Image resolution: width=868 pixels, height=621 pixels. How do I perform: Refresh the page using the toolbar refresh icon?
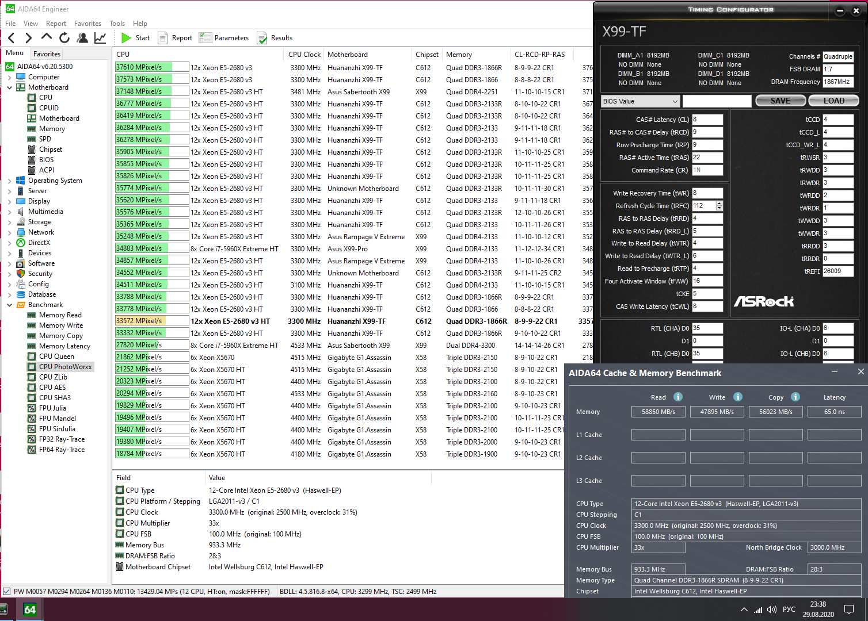click(x=64, y=38)
